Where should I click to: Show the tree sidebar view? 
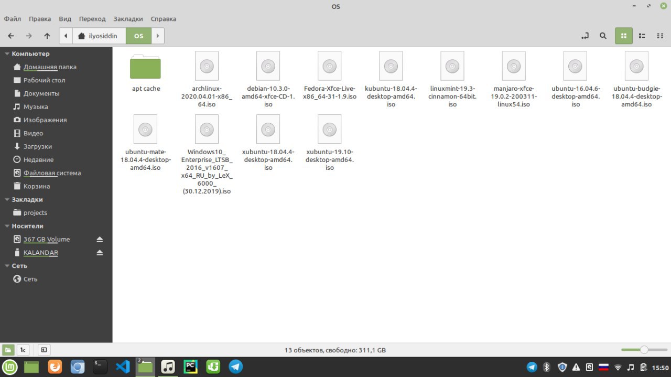(x=23, y=350)
